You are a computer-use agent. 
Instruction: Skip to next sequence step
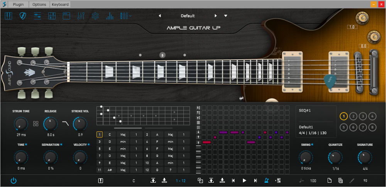coord(256,181)
